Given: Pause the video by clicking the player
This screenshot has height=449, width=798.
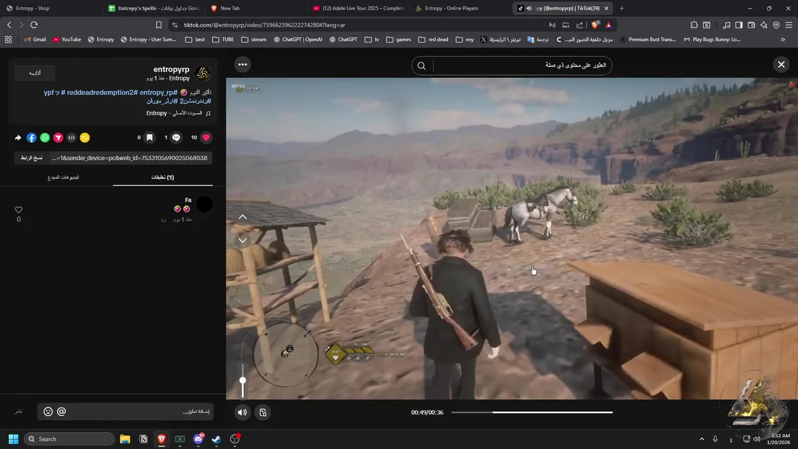Looking at the screenshot, I should click(511, 238).
